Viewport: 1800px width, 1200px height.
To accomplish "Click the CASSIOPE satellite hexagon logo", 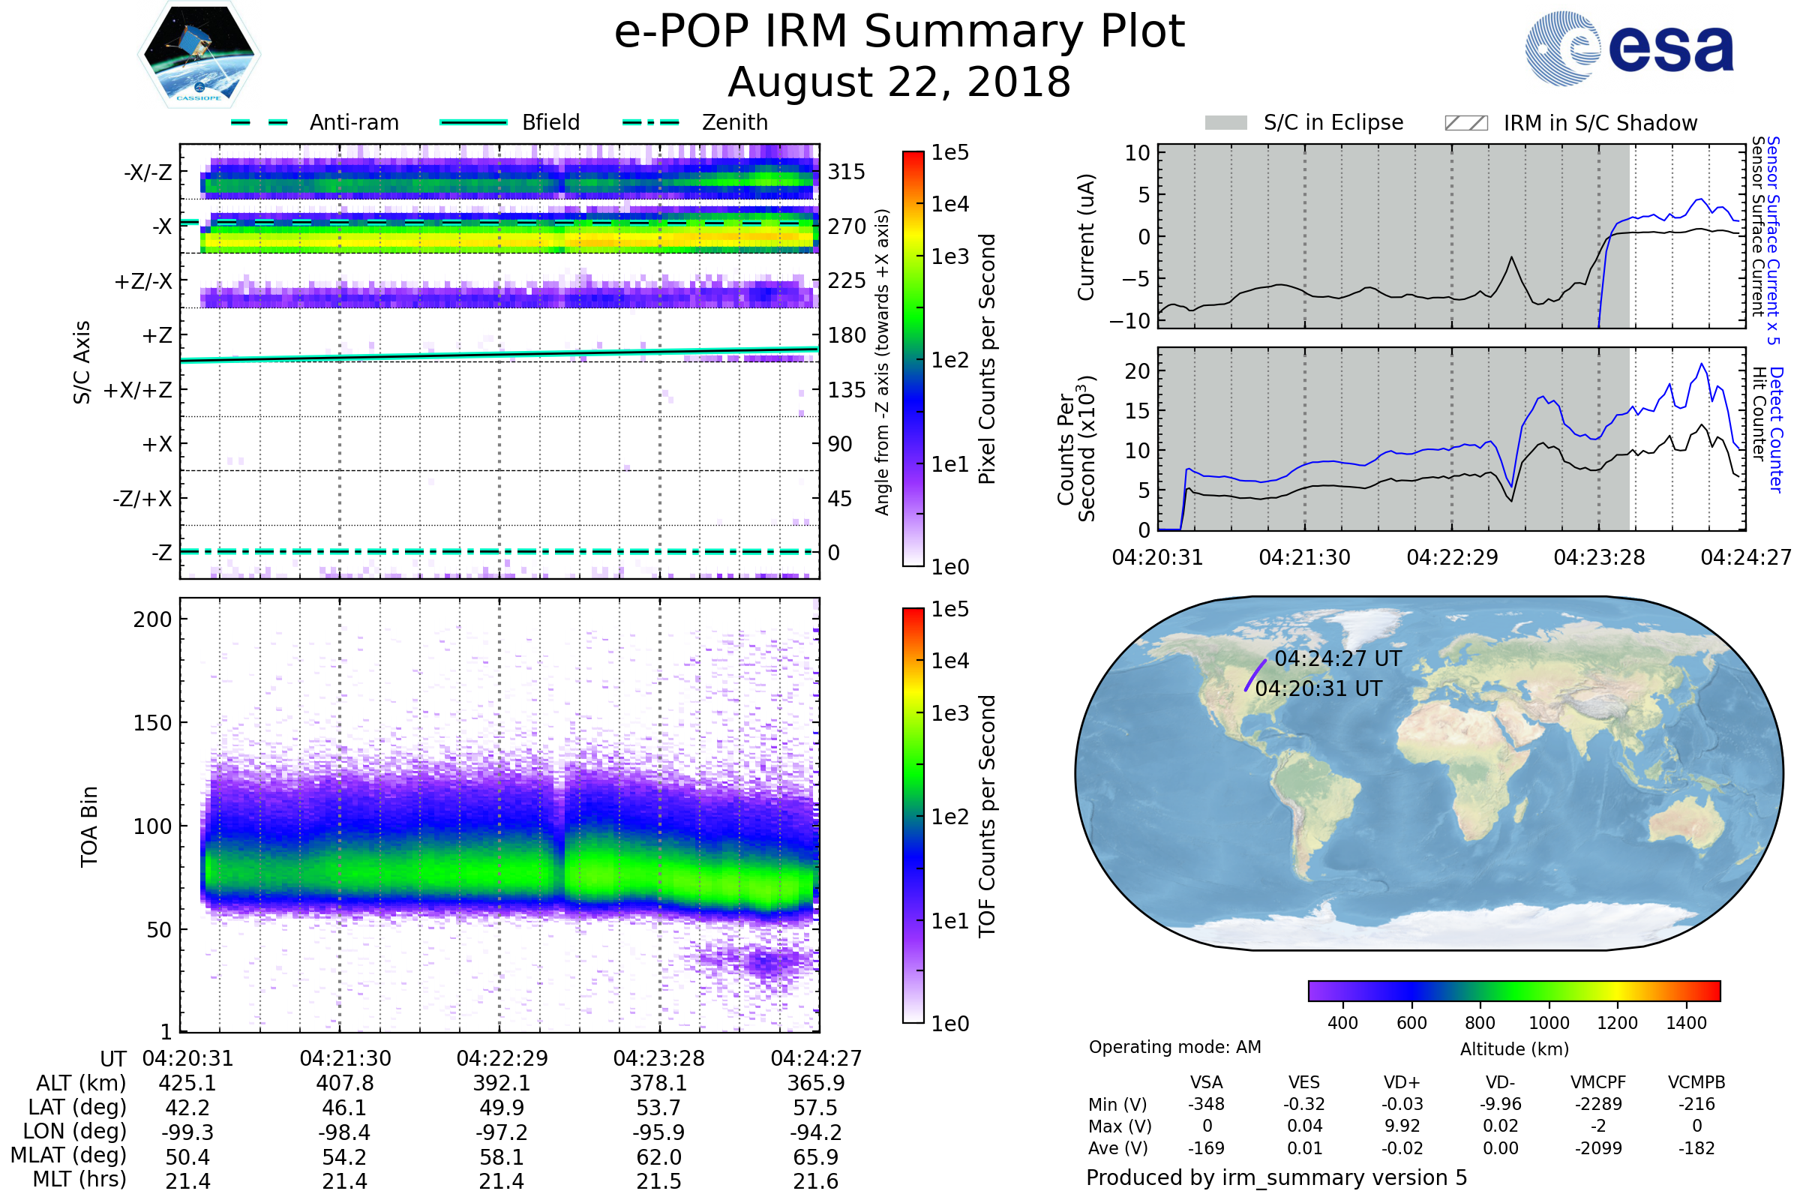I will (x=199, y=55).
